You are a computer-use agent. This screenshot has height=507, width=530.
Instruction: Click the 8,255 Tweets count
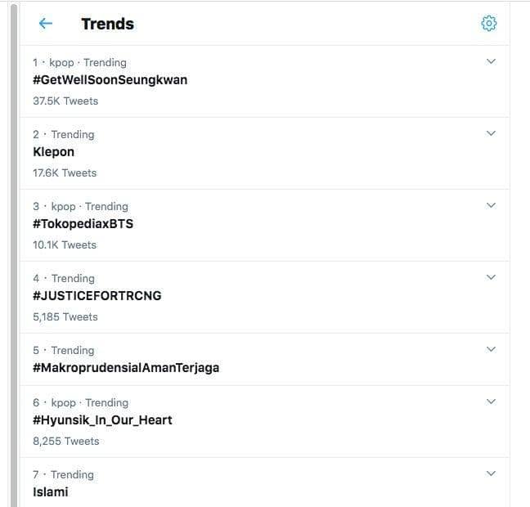(x=65, y=442)
